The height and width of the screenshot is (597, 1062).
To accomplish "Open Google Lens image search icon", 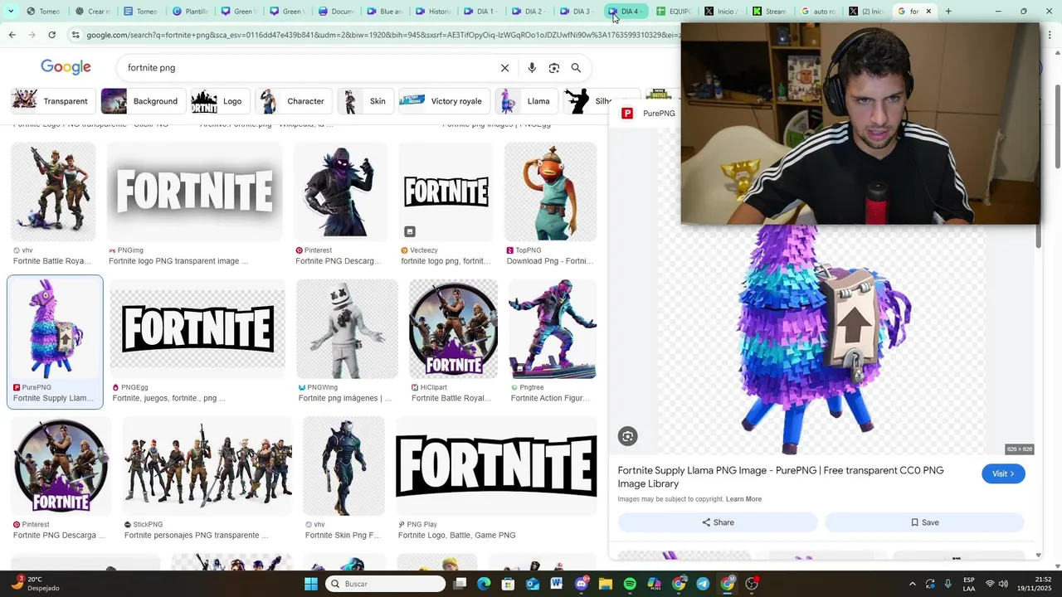I will click(554, 68).
